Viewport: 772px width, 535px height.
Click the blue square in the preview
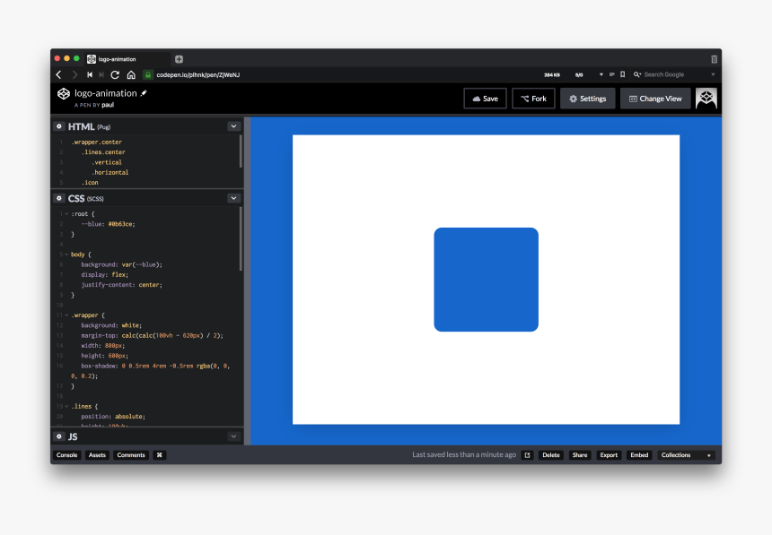[x=486, y=280]
